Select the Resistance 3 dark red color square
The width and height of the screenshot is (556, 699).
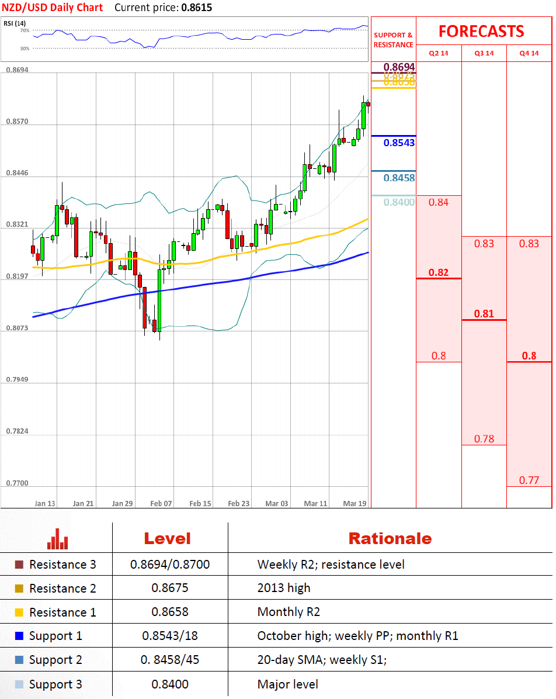(x=19, y=565)
